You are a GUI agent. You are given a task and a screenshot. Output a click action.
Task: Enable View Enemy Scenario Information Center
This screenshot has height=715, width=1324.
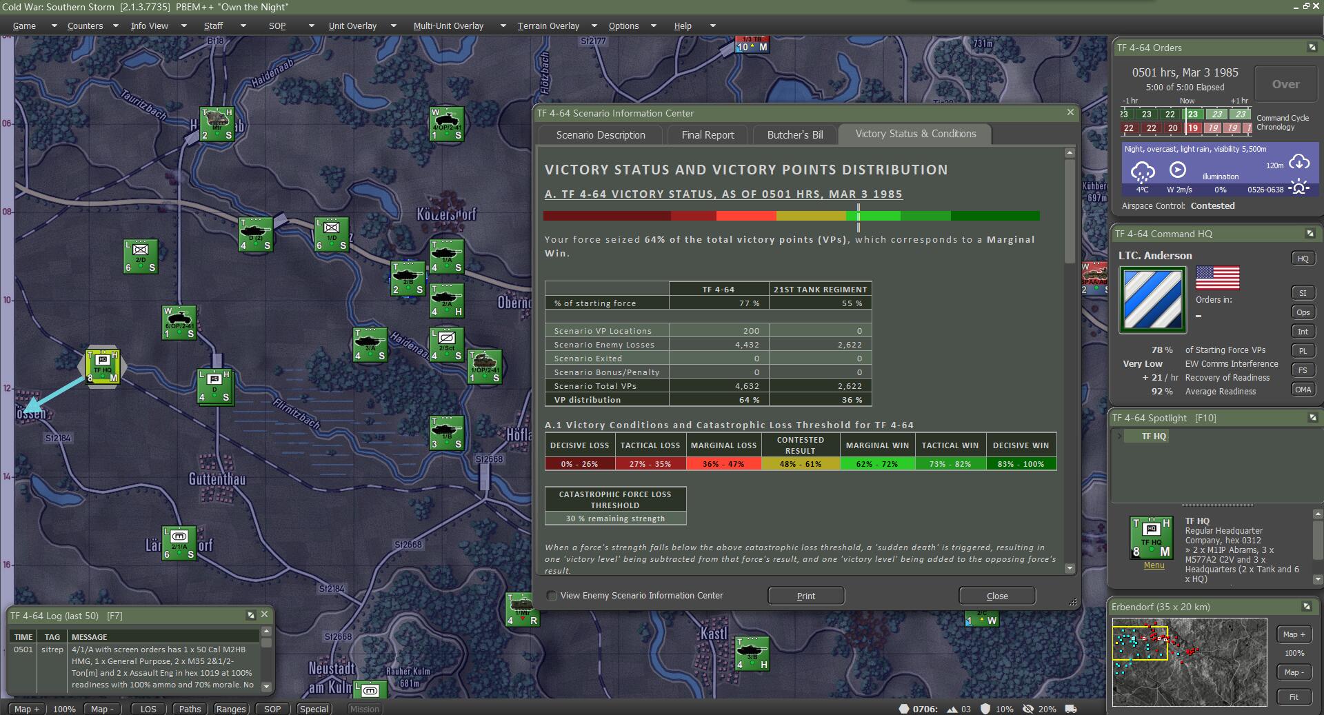coord(552,596)
